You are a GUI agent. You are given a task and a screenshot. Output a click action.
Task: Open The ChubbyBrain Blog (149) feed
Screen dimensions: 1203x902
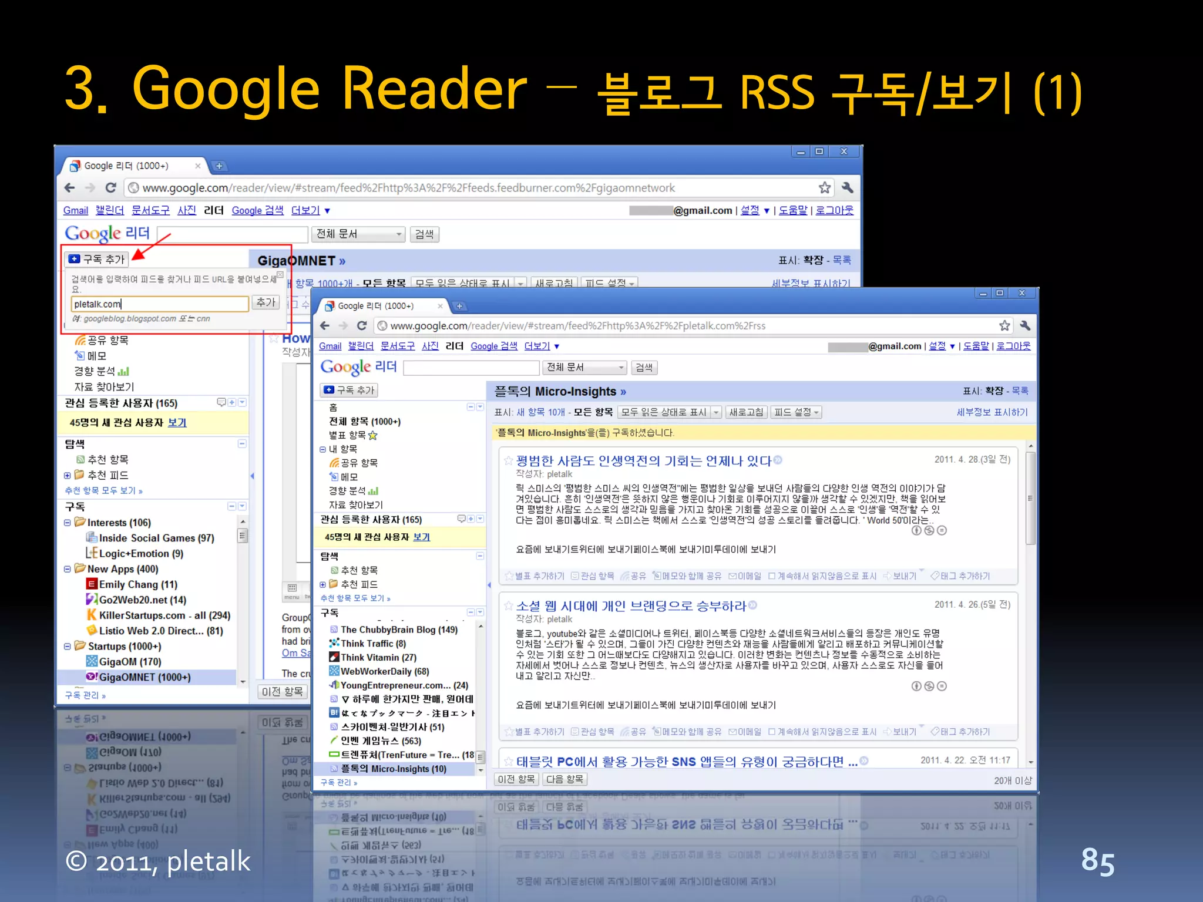tap(399, 630)
